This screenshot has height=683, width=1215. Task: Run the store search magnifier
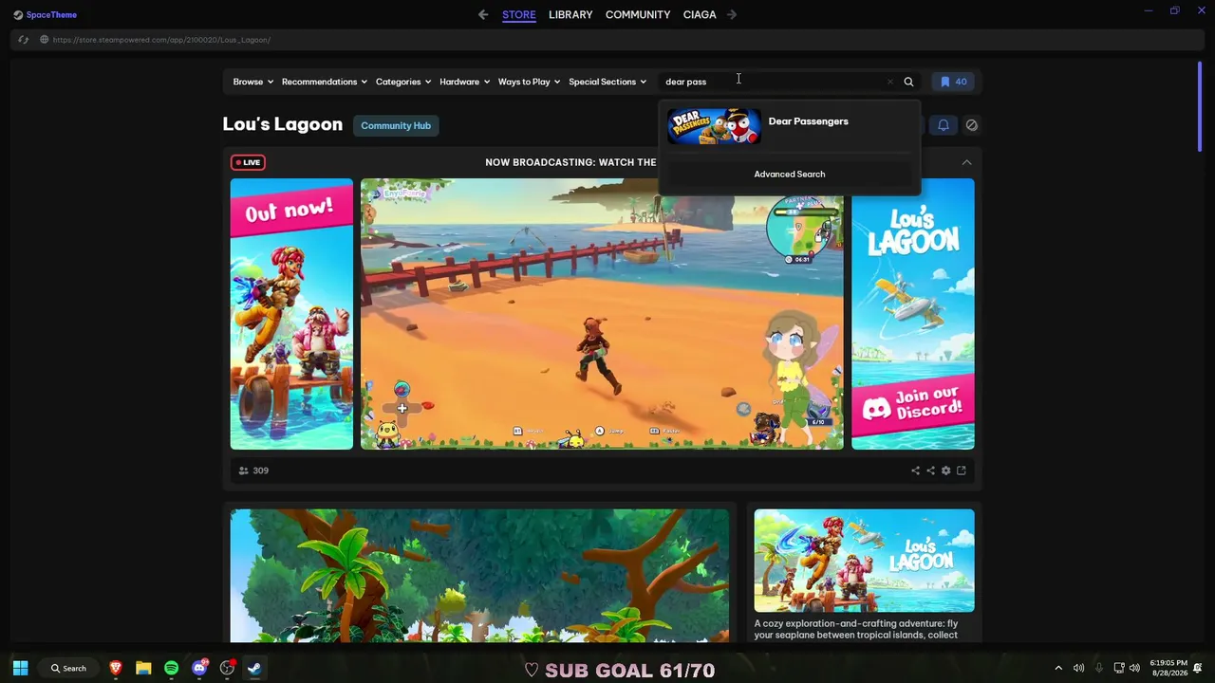click(x=908, y=82)
